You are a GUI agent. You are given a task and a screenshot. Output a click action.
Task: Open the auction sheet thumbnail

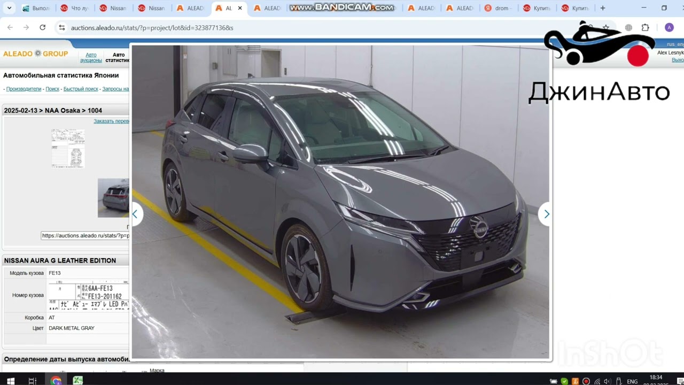coord(68,149)
